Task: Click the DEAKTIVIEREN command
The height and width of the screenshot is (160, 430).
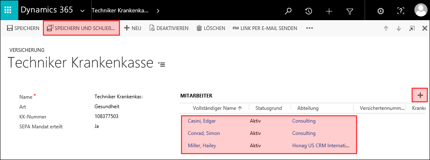Action: coord(169,28)
